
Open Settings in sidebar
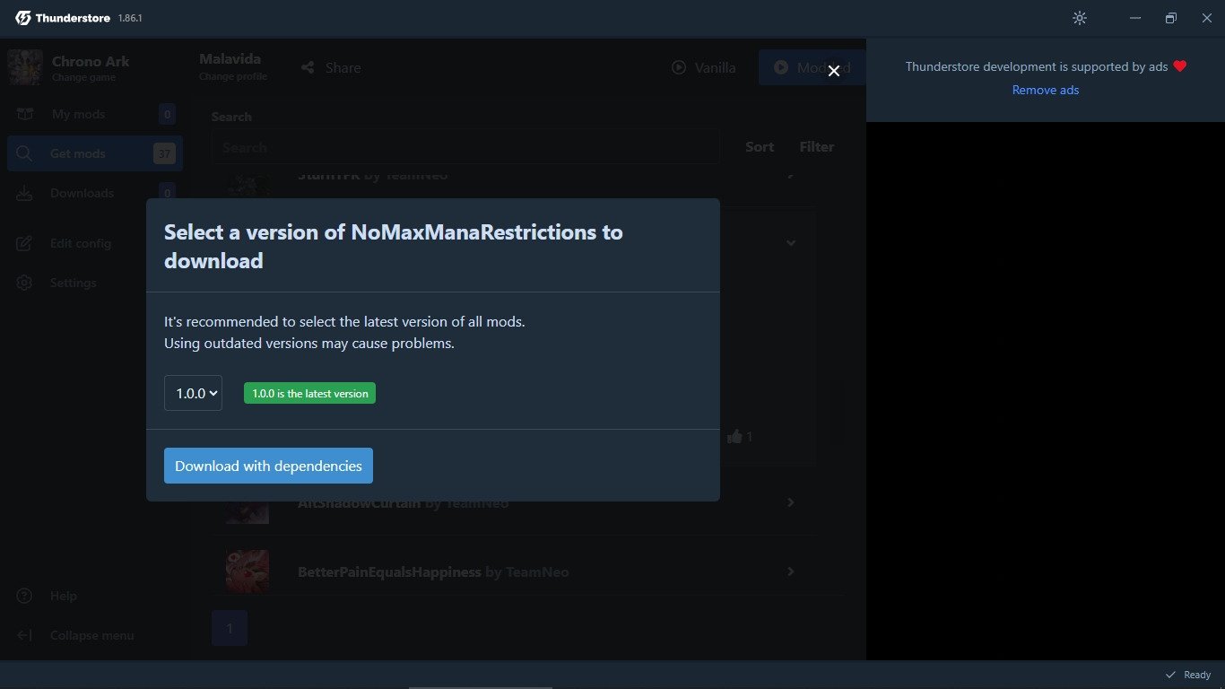tap(94, 283)
